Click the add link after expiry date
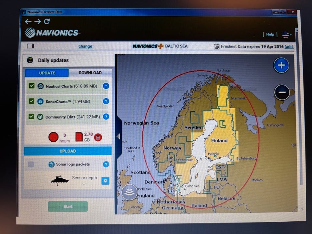The height and width of the screenshot is (234, 312). tap(289, 47)
